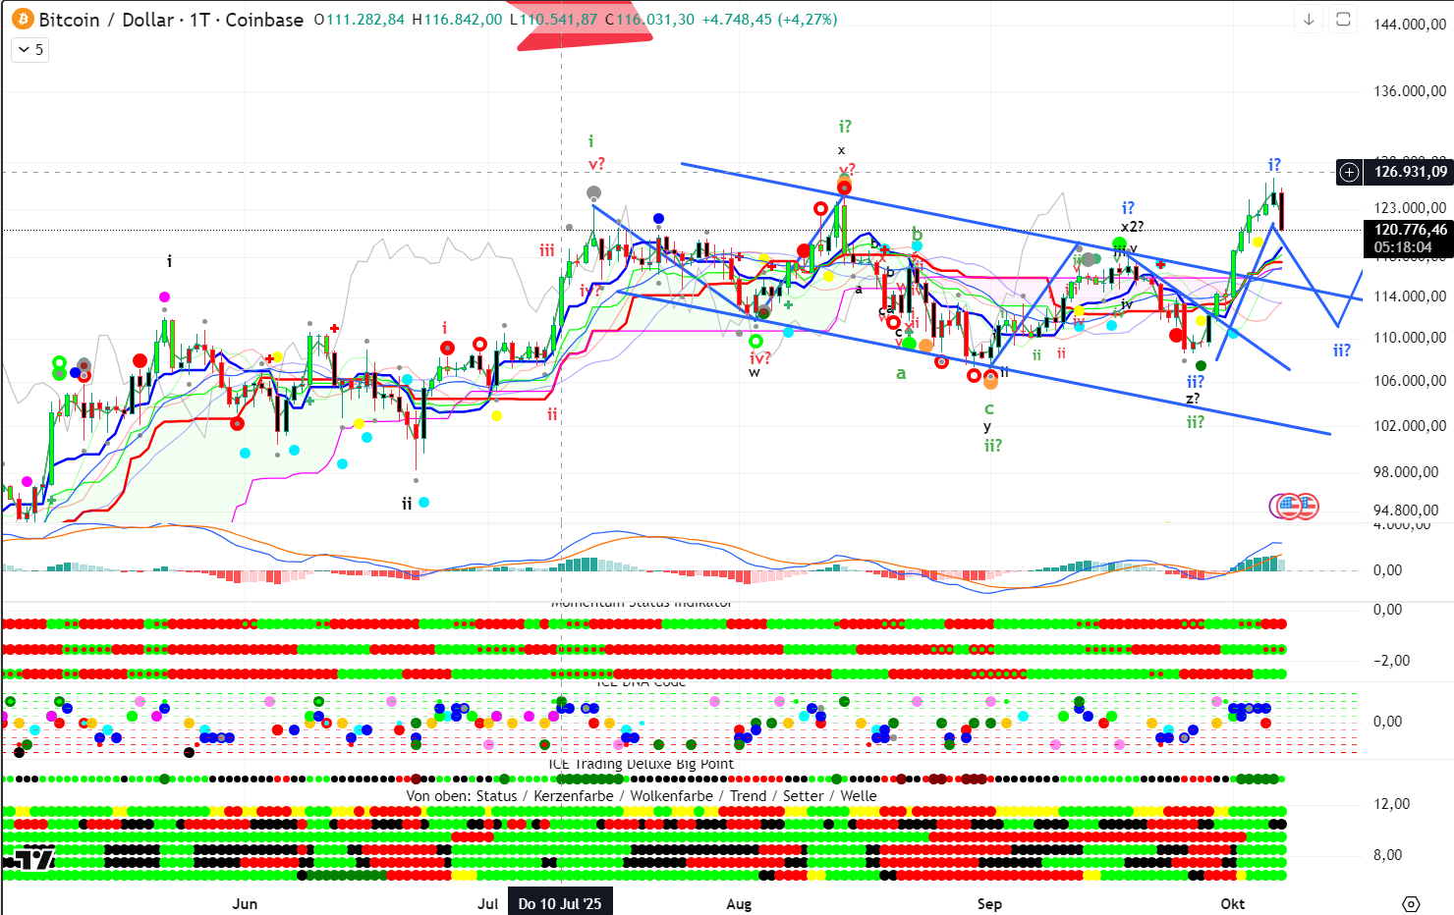Click the Bitcoin logo icon
The height and width of the screenshot is (915, 1454).
pos(22,20)
